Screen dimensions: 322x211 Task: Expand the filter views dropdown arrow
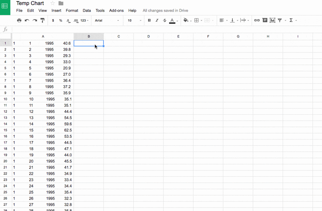click(x=285, y=20)
